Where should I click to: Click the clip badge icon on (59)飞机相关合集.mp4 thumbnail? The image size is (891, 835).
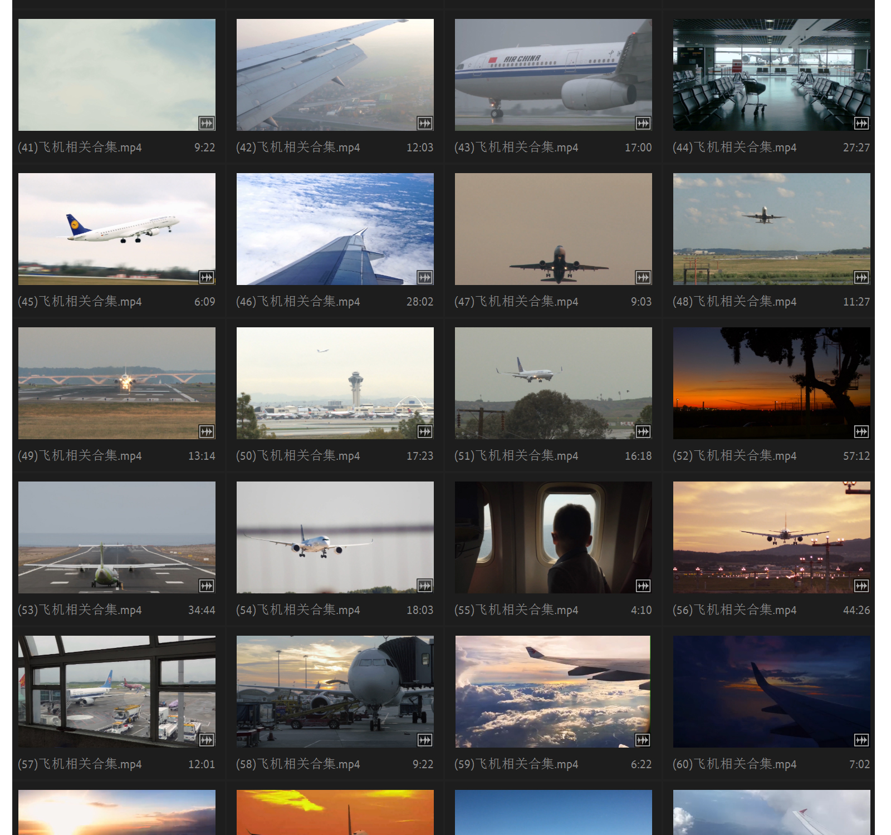(x=643, y=740)
